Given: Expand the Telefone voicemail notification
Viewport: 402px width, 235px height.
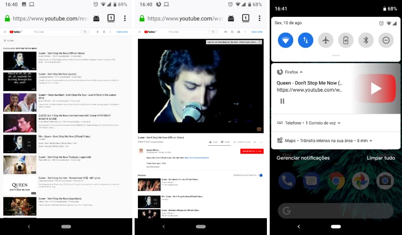Looking at the screenshot, I should pyautogui.click(x=339, y=123).
